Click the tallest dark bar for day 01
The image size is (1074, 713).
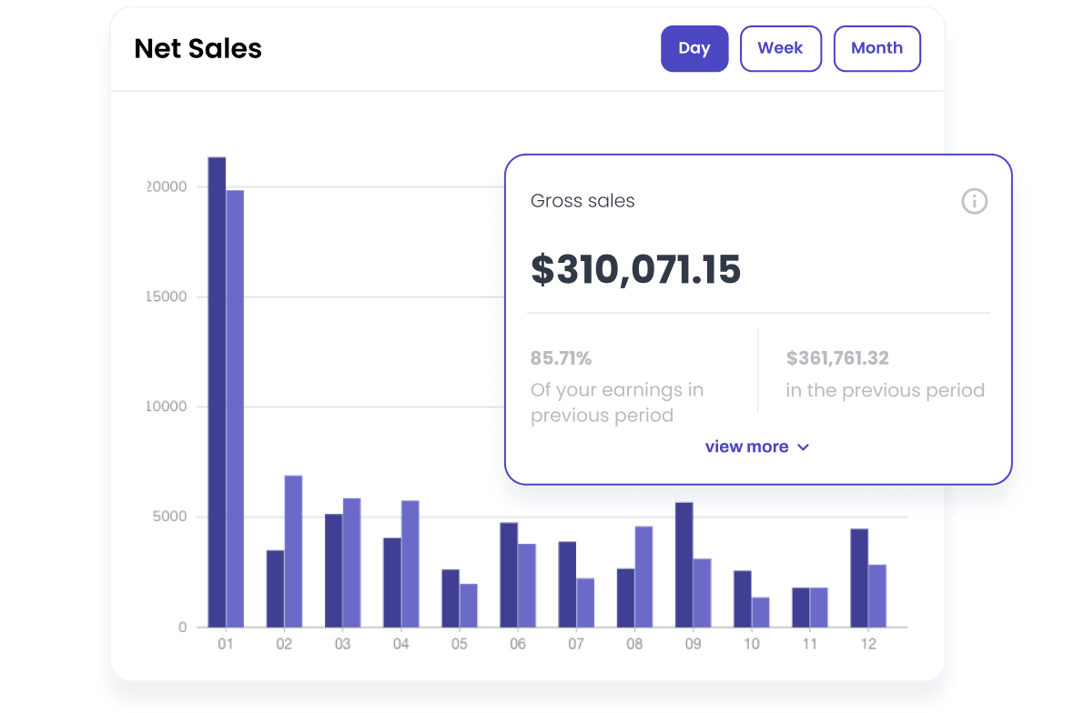coord(217,391)
